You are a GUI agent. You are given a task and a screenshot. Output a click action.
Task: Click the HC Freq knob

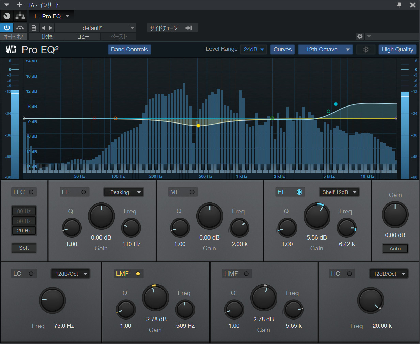(x=371, y=300)
